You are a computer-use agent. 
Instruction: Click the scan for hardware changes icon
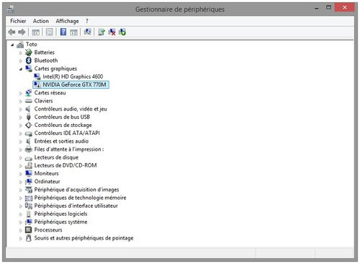(x=87, y=32)
